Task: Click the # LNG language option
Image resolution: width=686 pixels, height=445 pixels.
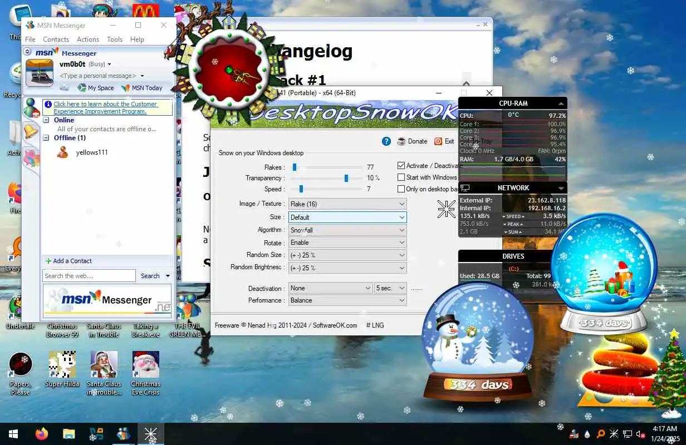Action: tap(375, 325)
